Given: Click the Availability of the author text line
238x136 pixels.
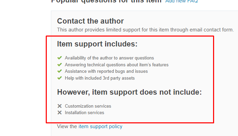Looking at the screenshot, I should coord(109,58).
